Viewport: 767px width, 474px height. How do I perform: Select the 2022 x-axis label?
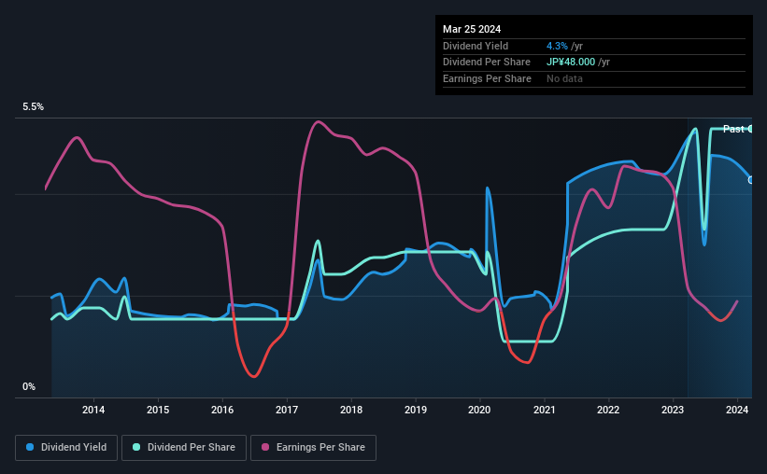pos(608,410)
